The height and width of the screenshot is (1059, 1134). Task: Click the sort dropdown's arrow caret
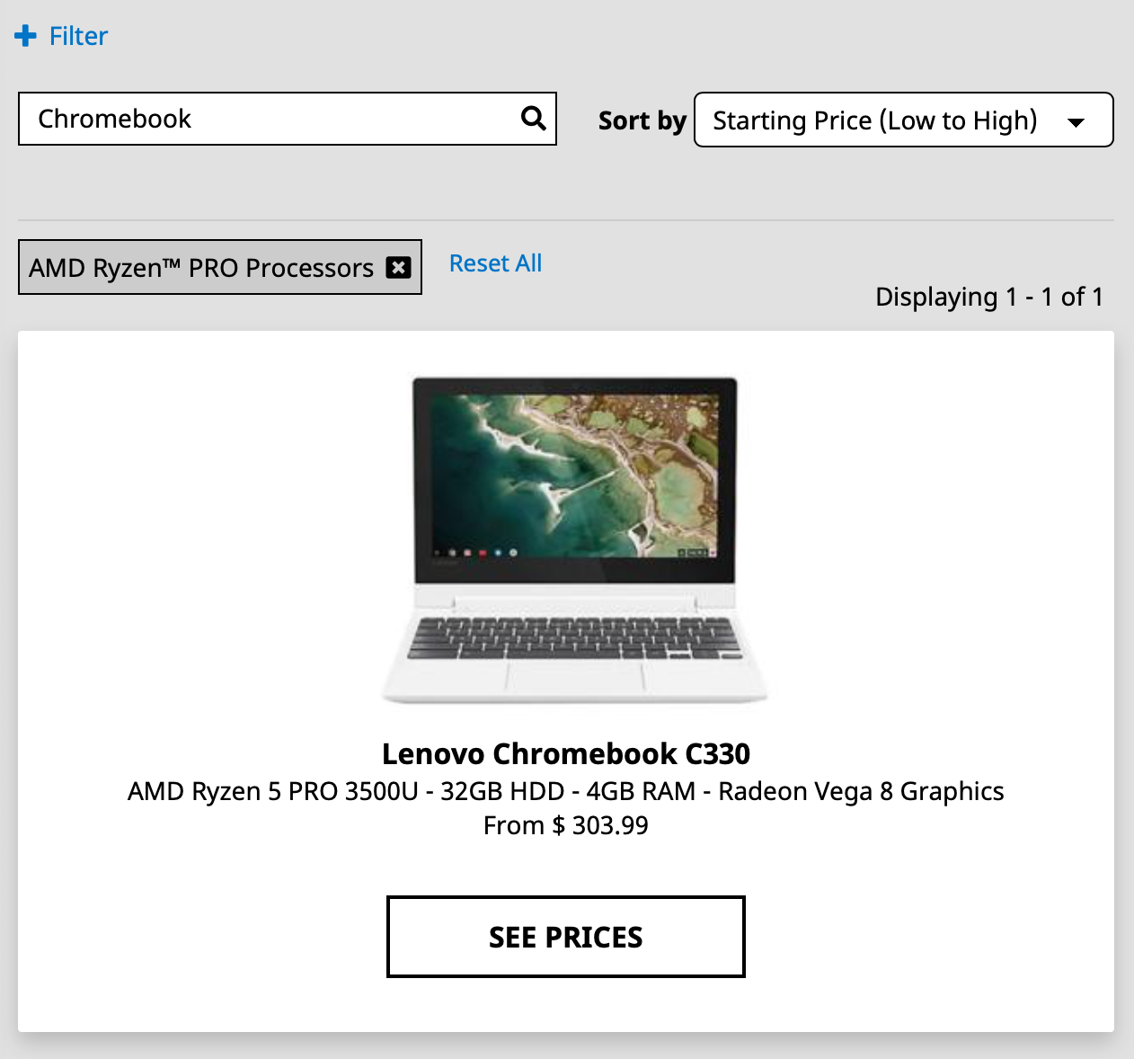pos(1076,122)
